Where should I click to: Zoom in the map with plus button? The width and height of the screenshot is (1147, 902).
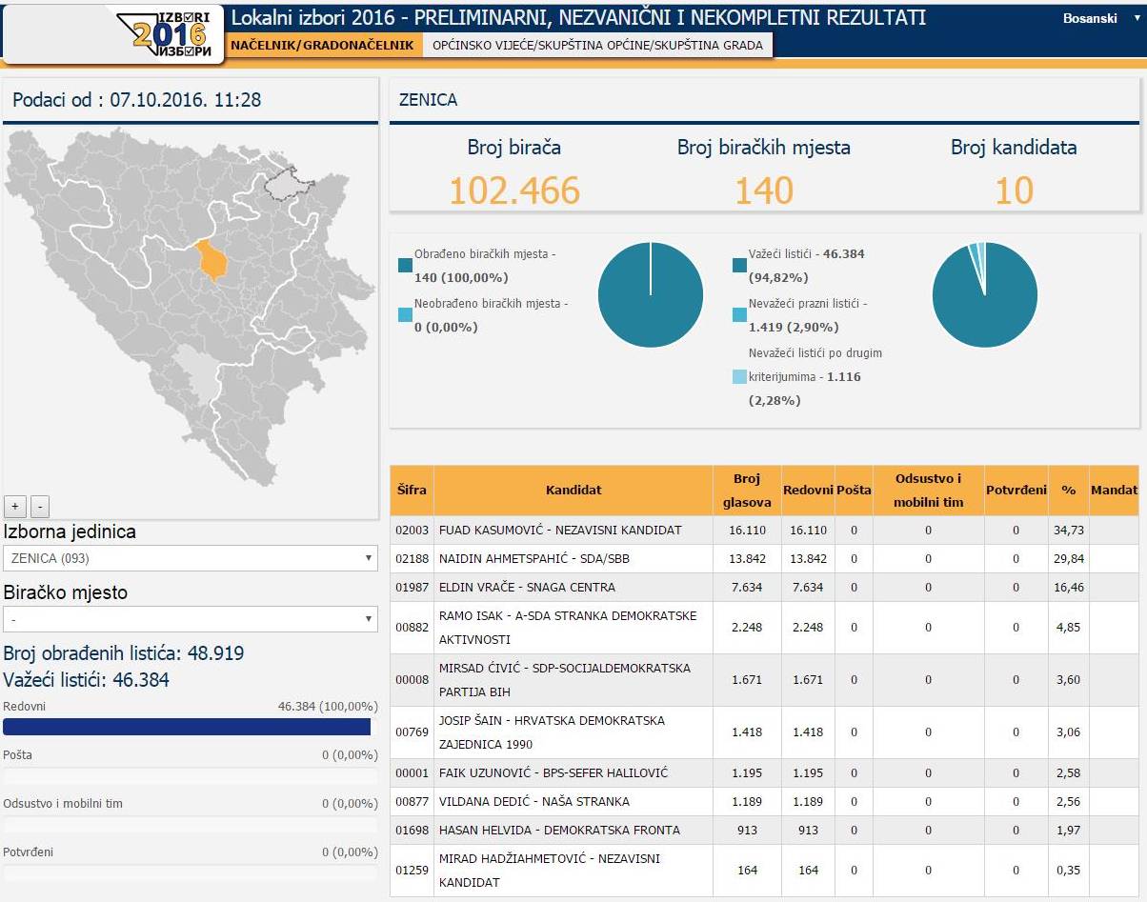pos(14,506)
